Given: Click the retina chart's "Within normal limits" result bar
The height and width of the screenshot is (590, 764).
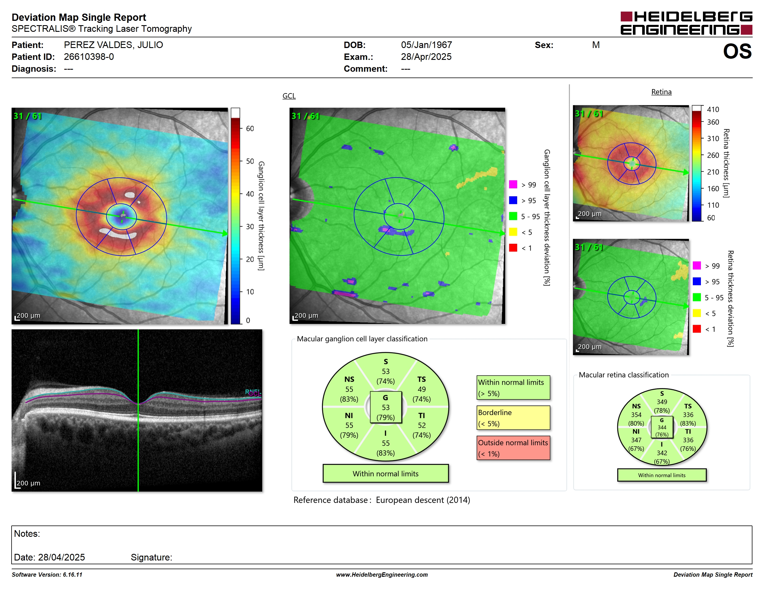Looking at the screenshot, I should (x=662, y=475).
